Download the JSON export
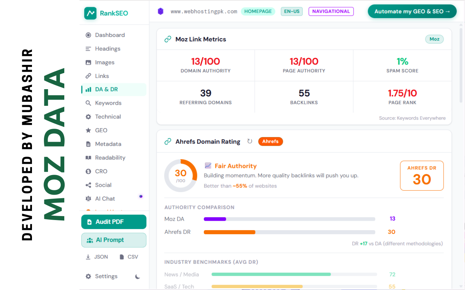465x290 pixels. [x=97, y=257]
